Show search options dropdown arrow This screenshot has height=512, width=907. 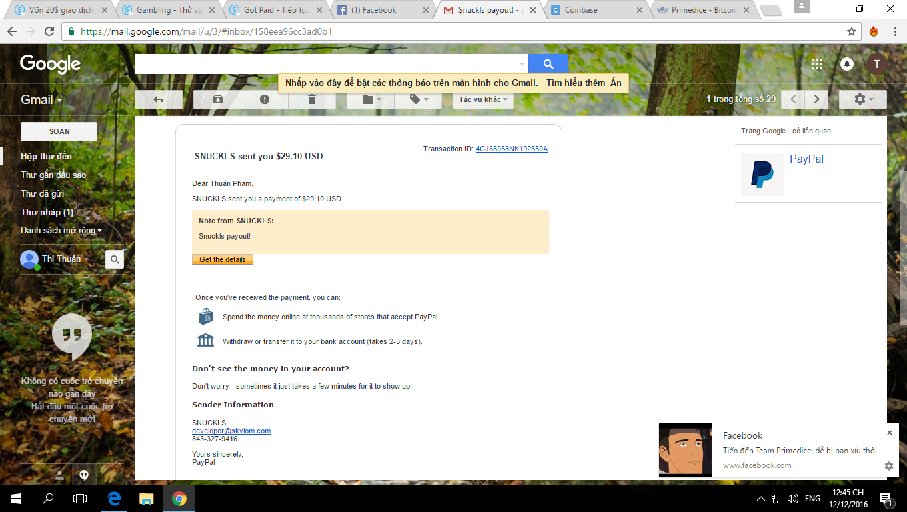point(522,64)
